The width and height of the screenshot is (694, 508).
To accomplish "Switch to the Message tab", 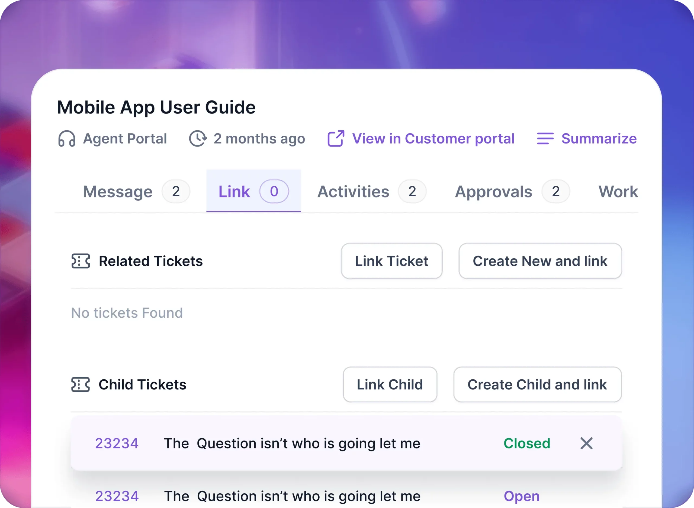I will point(117,191).
